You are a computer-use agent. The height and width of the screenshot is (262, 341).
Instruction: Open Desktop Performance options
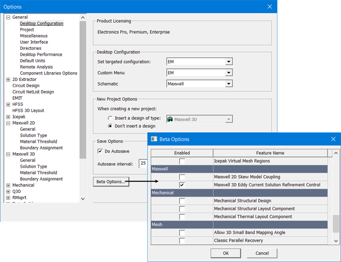[x=41, y=54]
